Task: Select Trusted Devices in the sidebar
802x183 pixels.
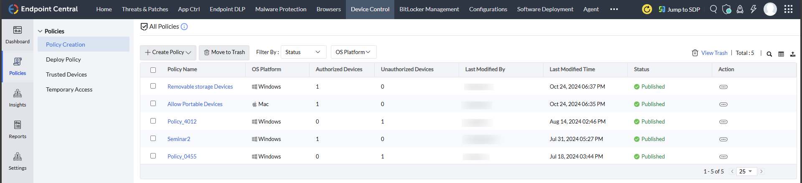Action: pos(66,74)
